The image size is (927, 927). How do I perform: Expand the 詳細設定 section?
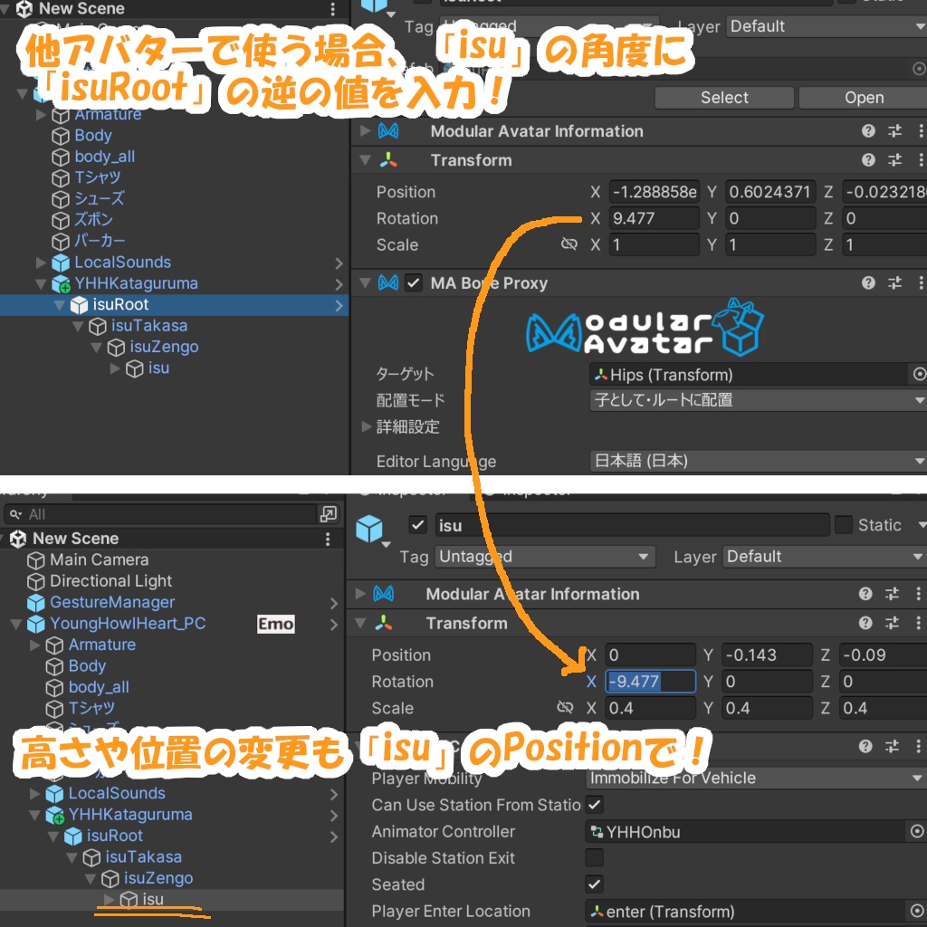pos(368,426)
